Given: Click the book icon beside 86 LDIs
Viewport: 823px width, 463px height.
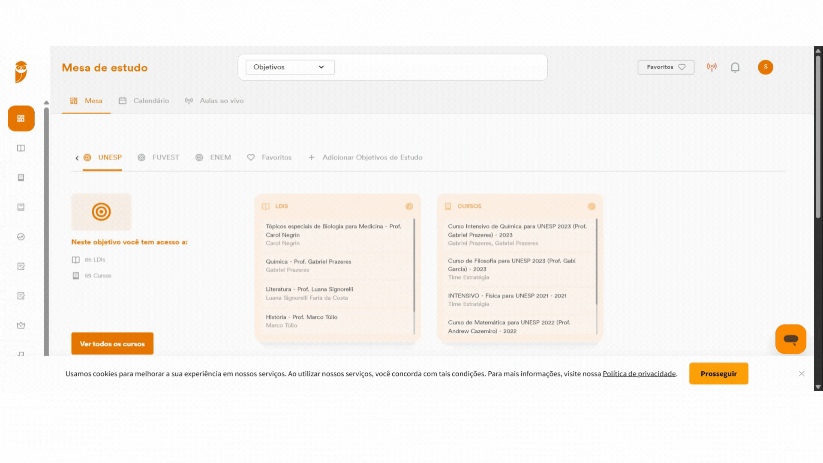Looking at the screenshot, I should point(76,260).
